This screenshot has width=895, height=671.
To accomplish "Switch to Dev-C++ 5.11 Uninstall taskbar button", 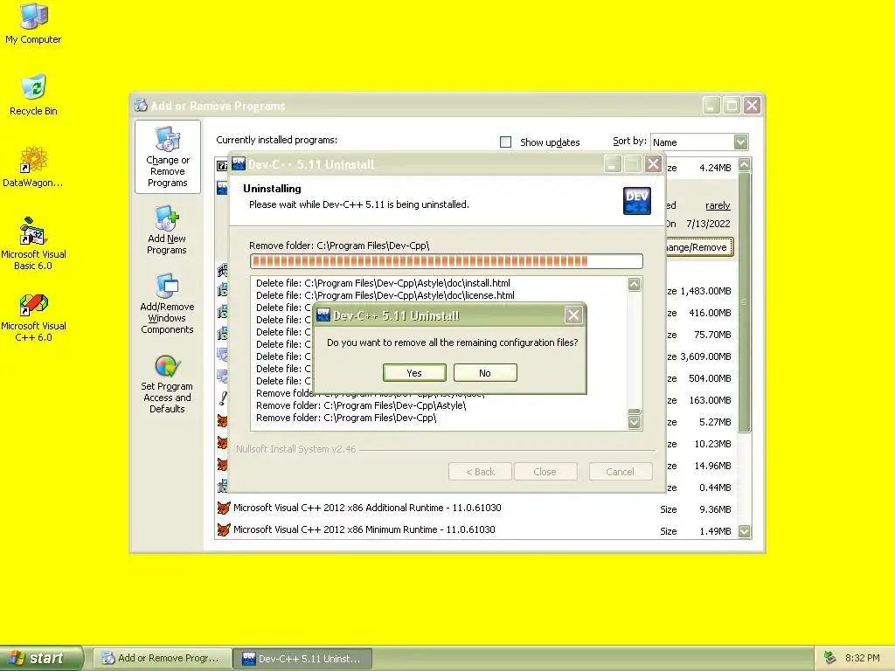I will tap(302, 659).
